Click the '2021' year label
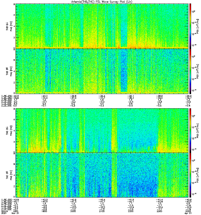This screenshot has width=201, height=215. 4,213
